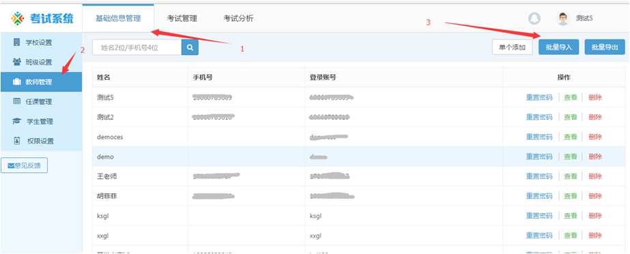This screenshot has height=254, width=630.
Task: Open the 基础信息管理 tab
Action: point(118,18)
